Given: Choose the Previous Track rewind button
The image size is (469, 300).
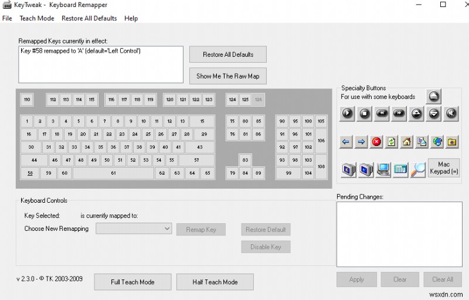Looking at the screenshot, I should 382,114.
